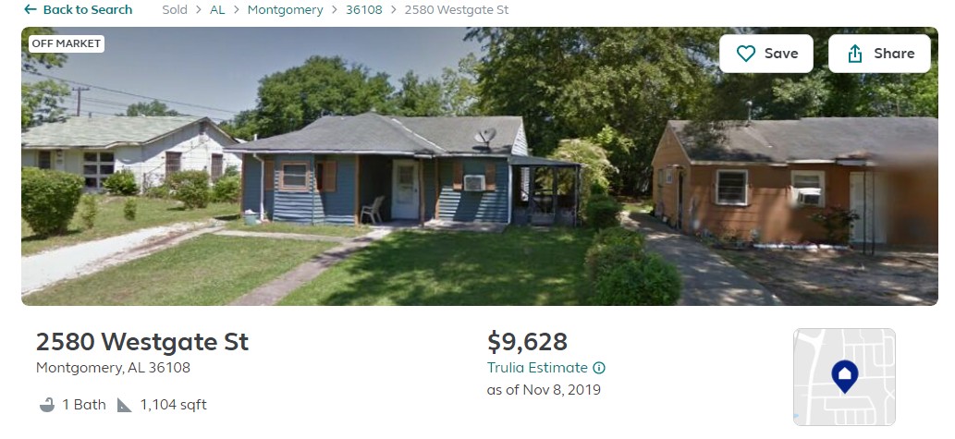
Task: Click the bathtub icon beside 1 Bath
Action: point(47,405)
